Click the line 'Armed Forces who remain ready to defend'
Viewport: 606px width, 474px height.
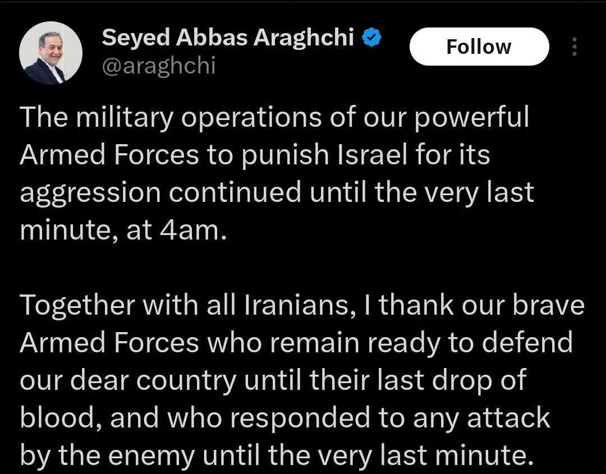[x=296, y=343]
